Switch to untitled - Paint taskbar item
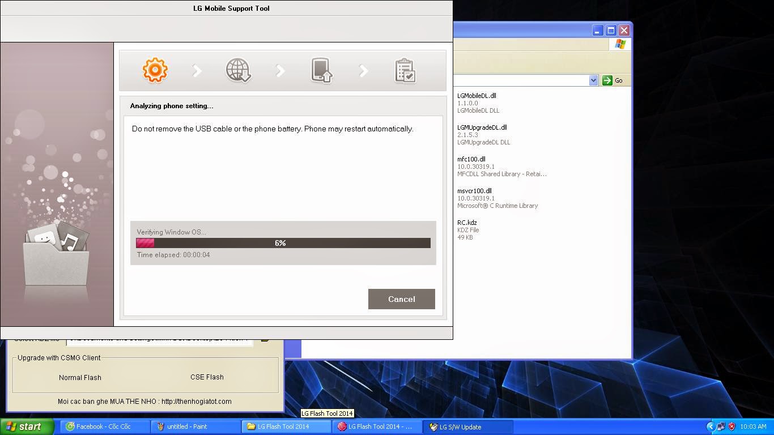The height and width of the screenshot is (435, 774). click(197, 427)
